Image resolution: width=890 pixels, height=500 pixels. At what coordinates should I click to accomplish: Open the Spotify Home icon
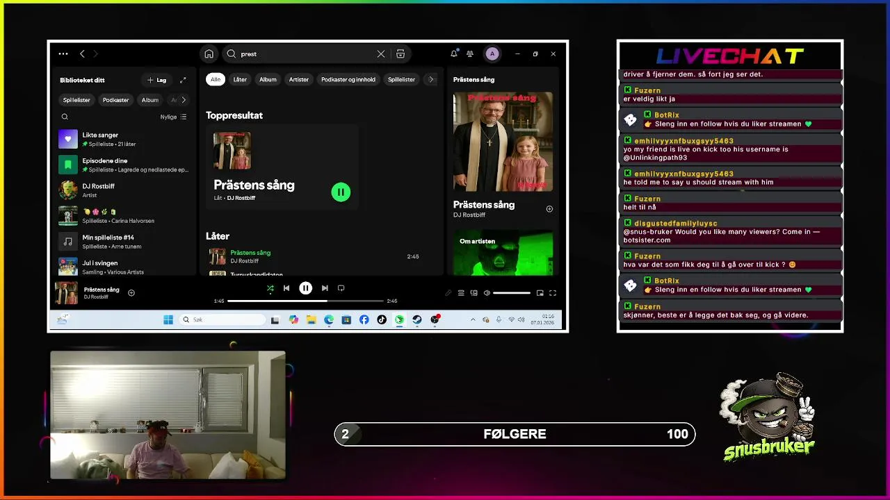pyautogui.click(x=209, y=54)
